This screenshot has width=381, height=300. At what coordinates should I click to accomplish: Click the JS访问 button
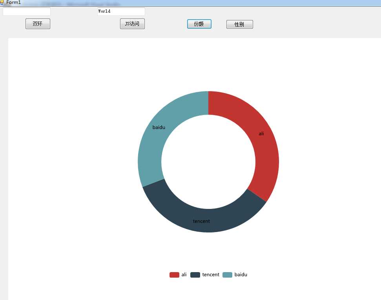click(132, 24)
